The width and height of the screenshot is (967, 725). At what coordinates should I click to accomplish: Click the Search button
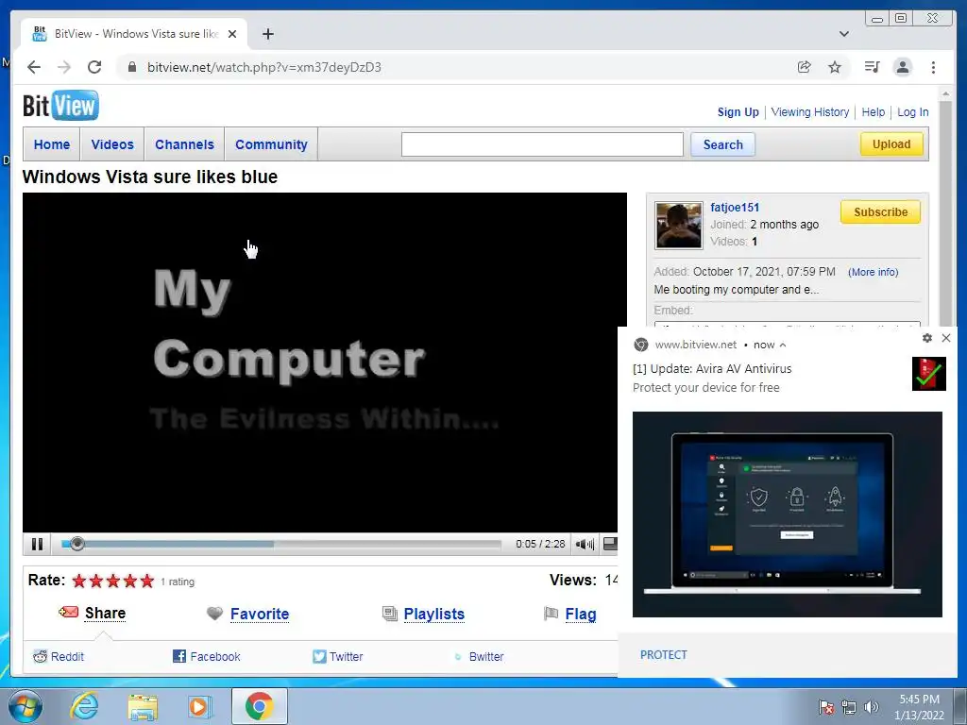722,144
